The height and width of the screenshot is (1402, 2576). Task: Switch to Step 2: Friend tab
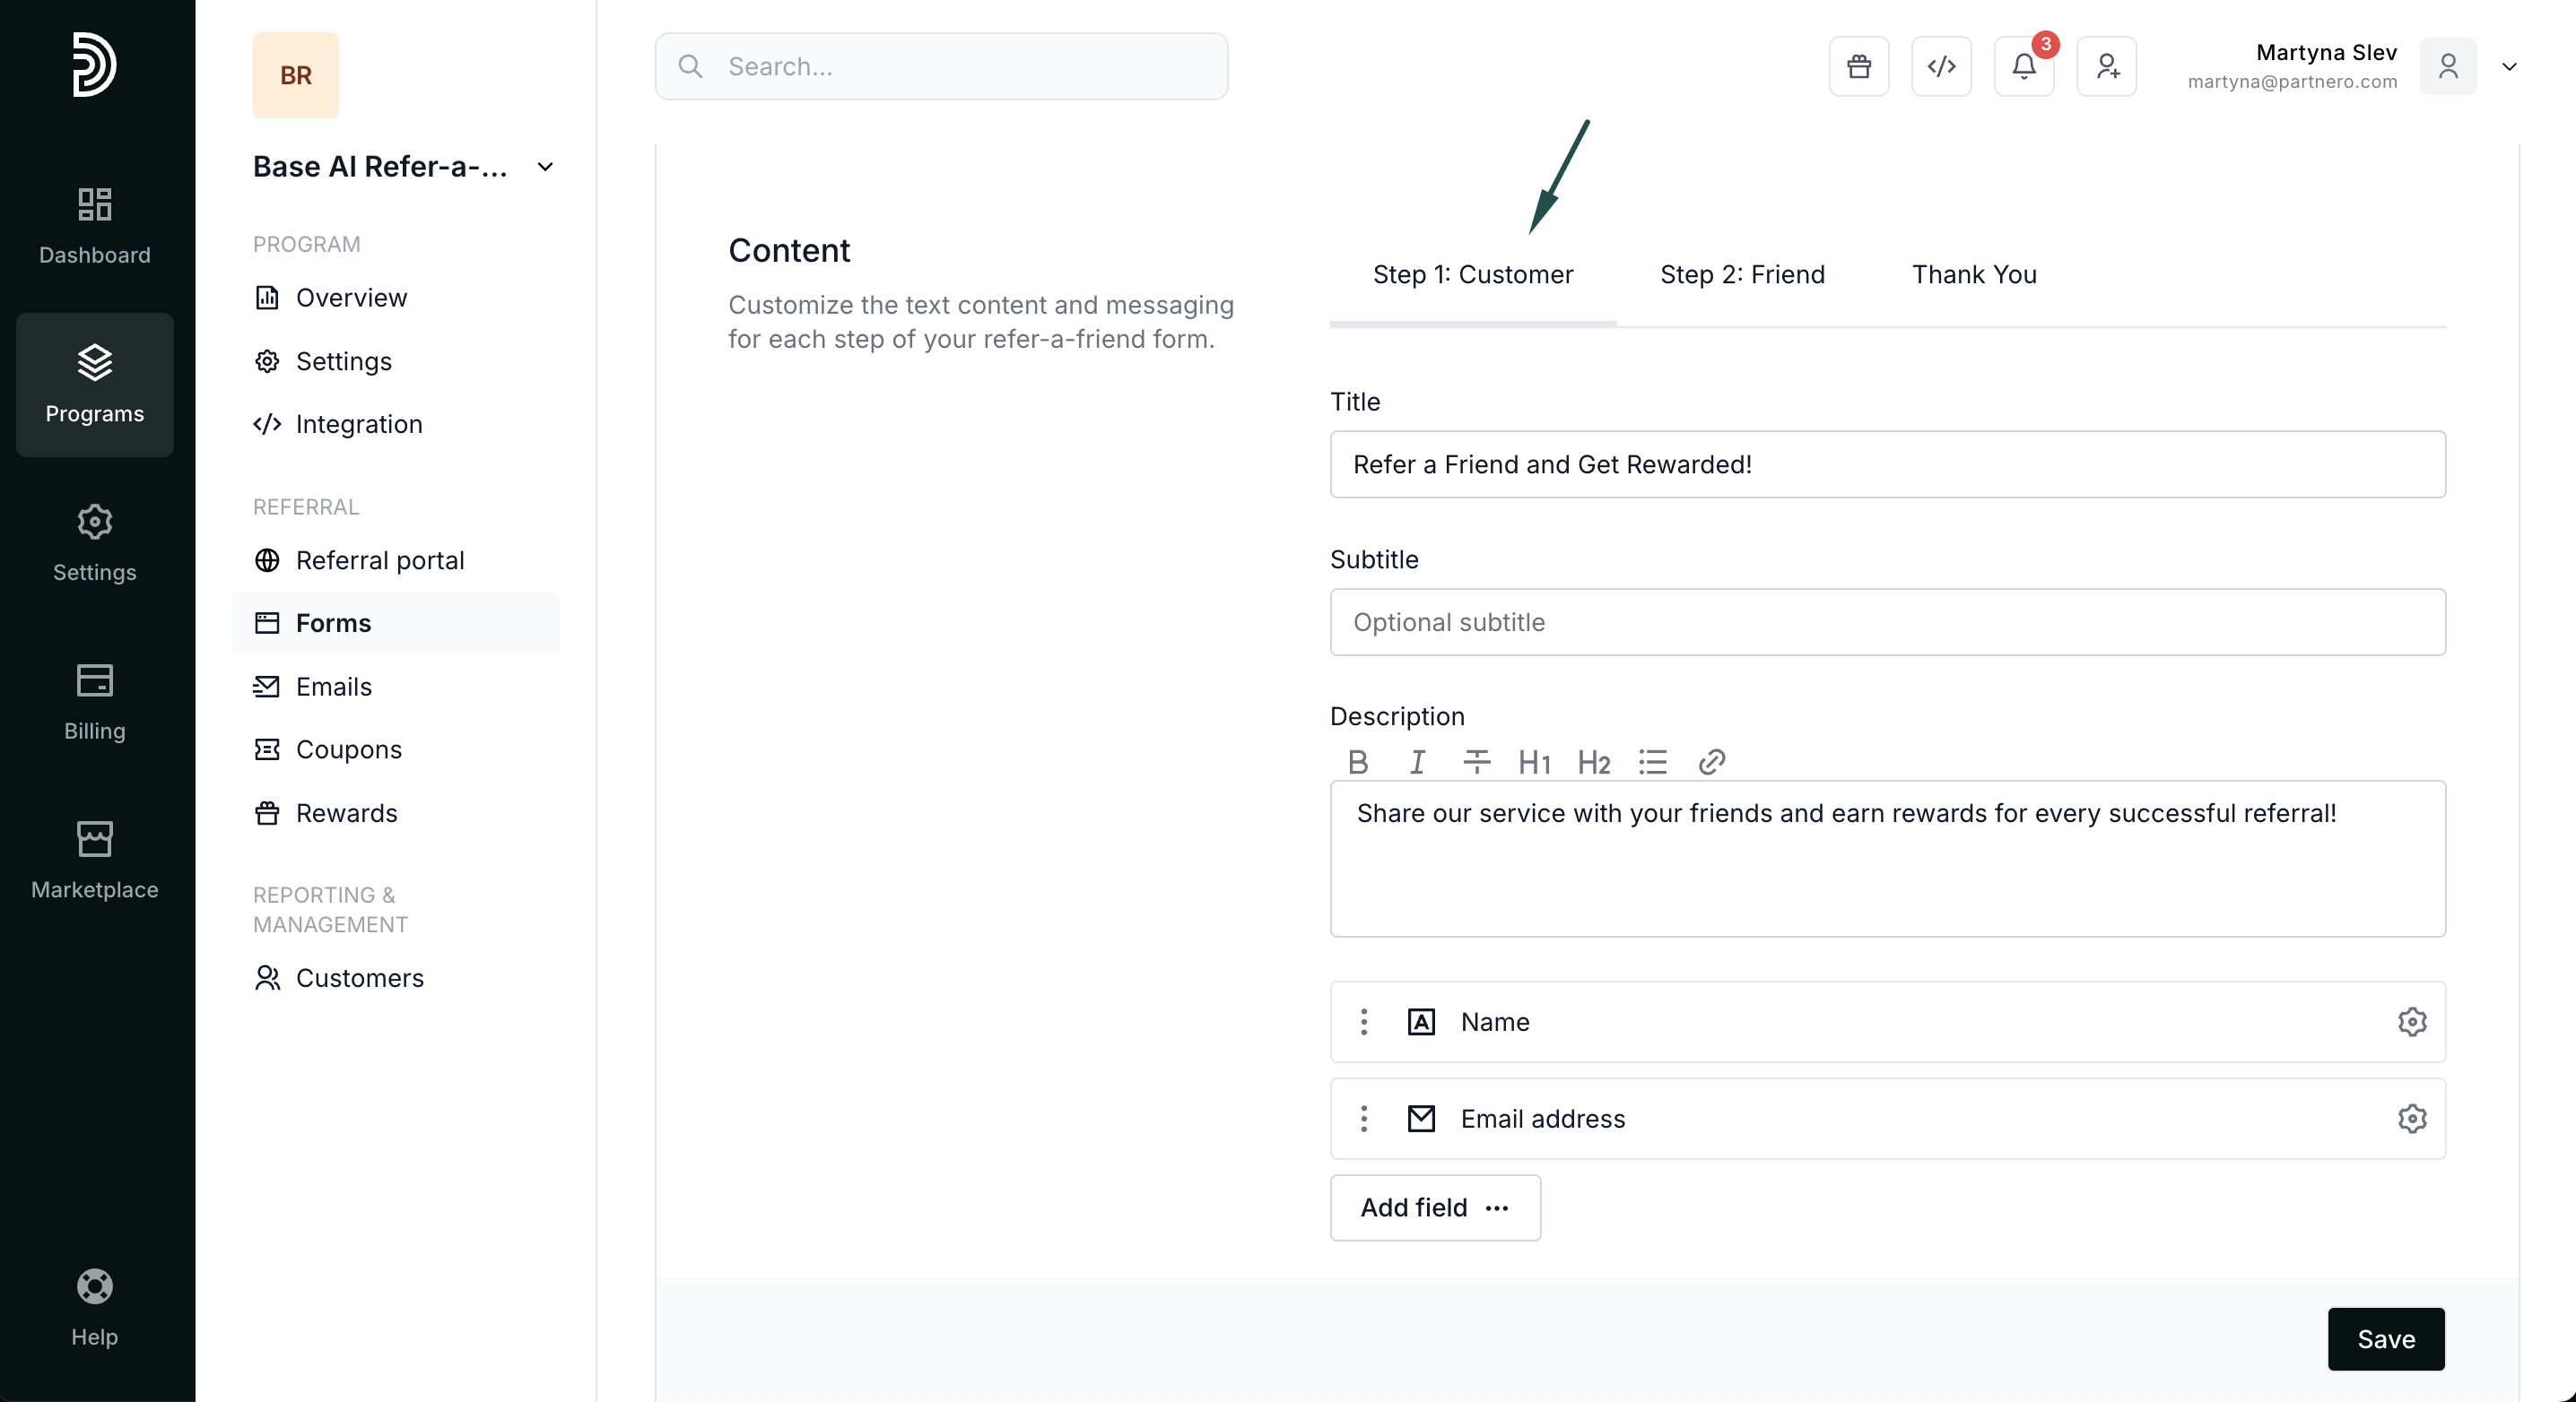click(x=1742, y=275)
